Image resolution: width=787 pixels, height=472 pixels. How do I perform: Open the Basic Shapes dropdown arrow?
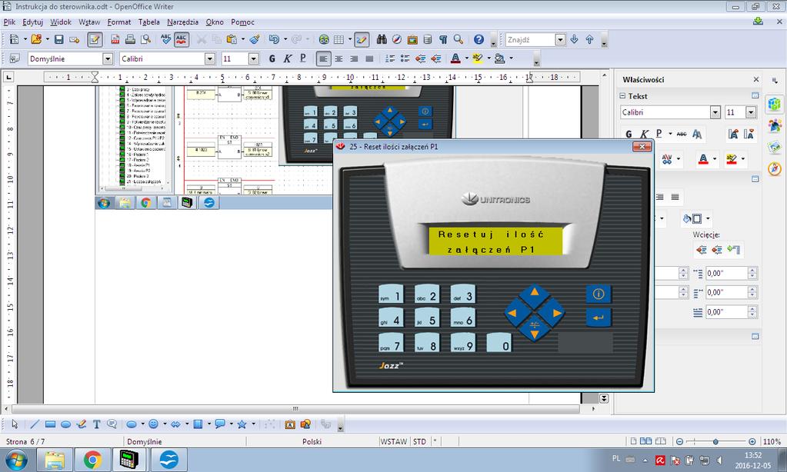(142, 424)
